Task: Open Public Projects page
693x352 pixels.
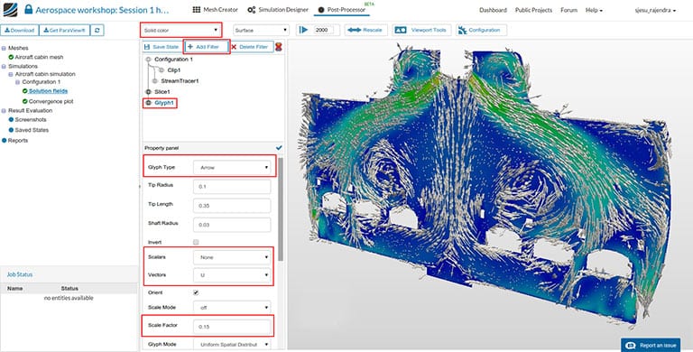Action: click(533, 10)
